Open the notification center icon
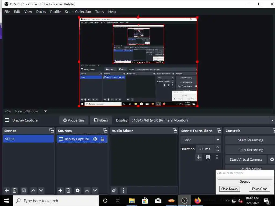The width and height of the screenshot is (275, 206). [x=267, y=201]
